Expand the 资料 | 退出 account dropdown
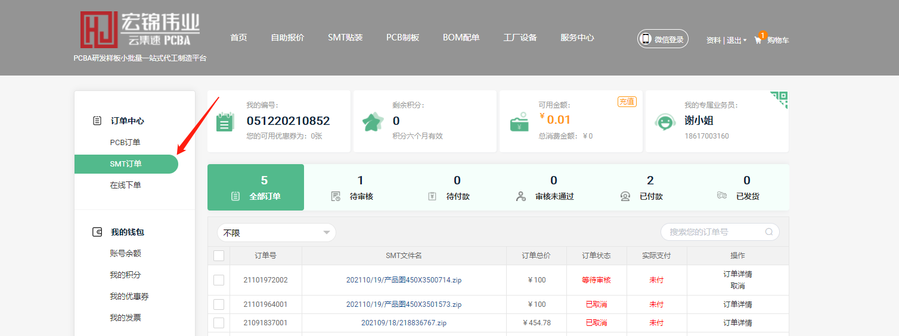 tap(726, 40)
